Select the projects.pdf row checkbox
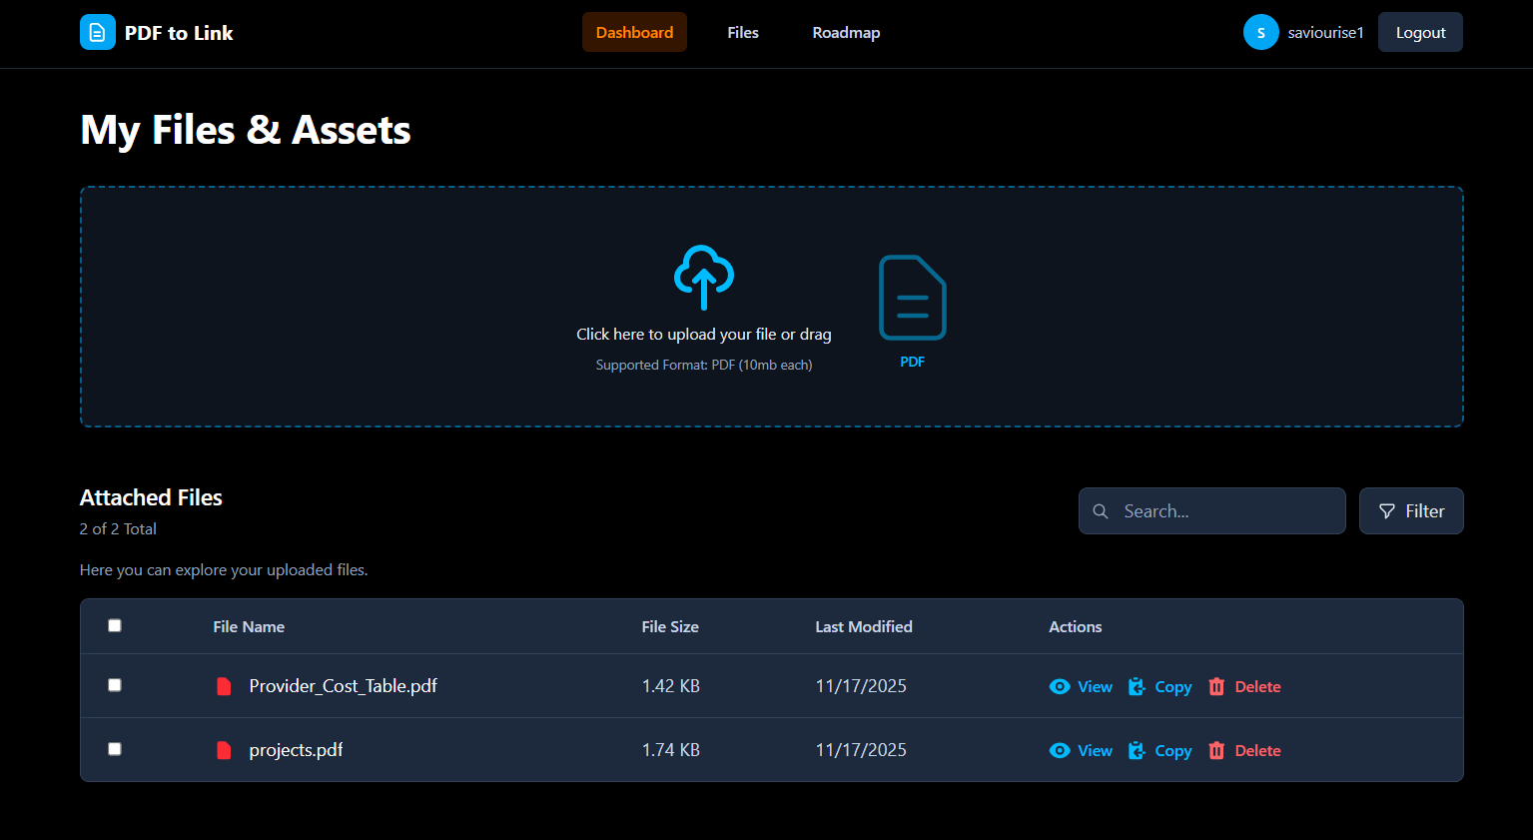 pos(115,749)
